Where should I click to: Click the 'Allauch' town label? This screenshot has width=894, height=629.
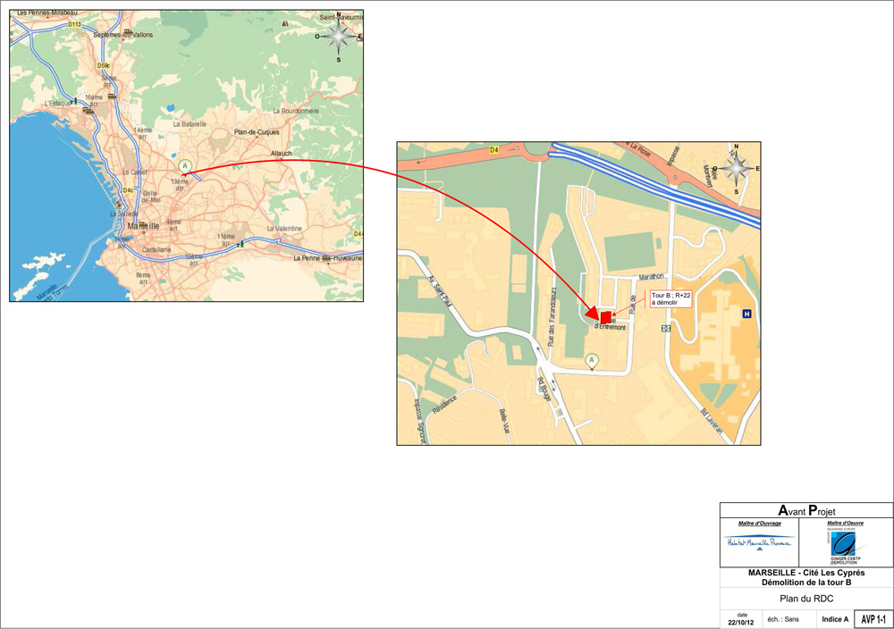click(x=281, y=154)
